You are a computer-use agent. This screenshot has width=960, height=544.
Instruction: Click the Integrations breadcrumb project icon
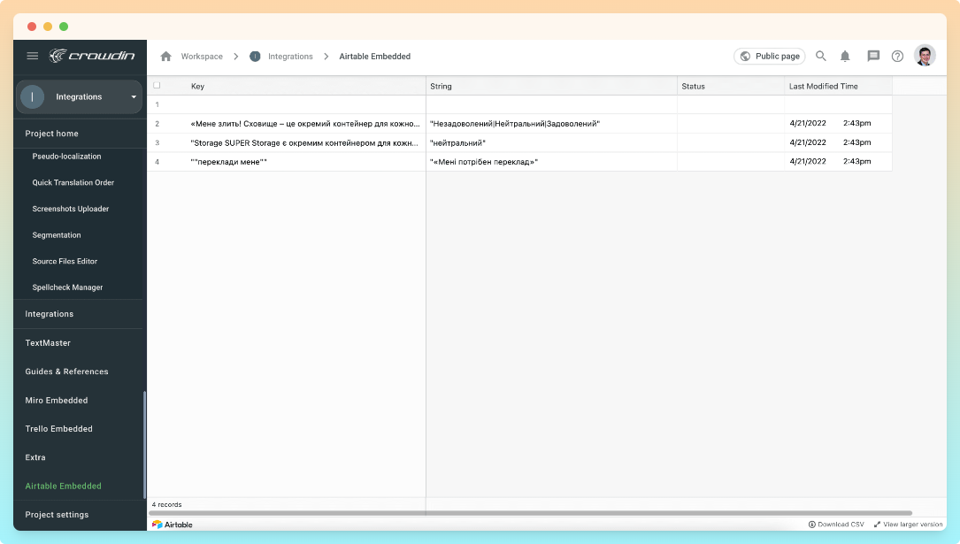coord(255,57)
